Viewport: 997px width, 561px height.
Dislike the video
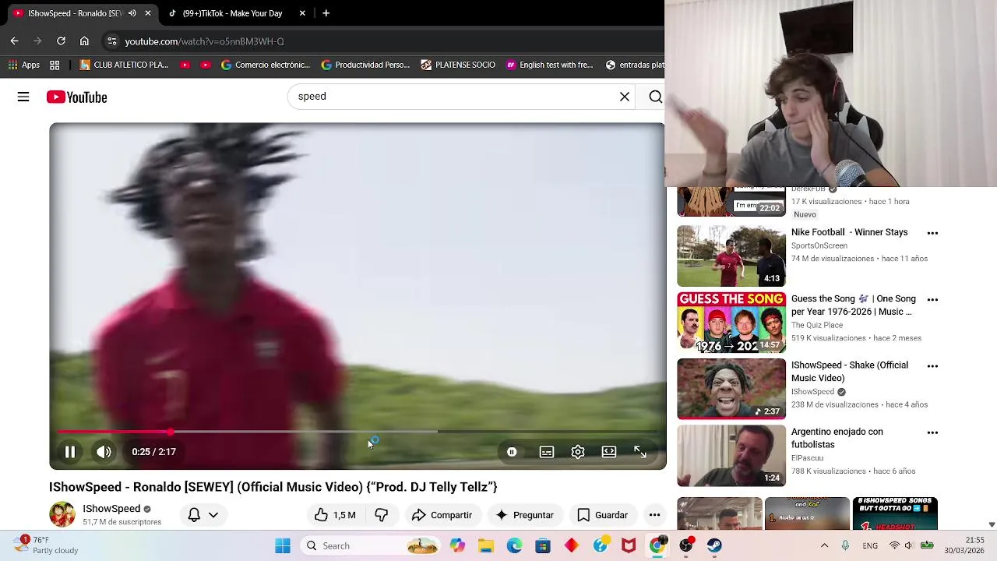pyautogui.click(x=381, y=515)
